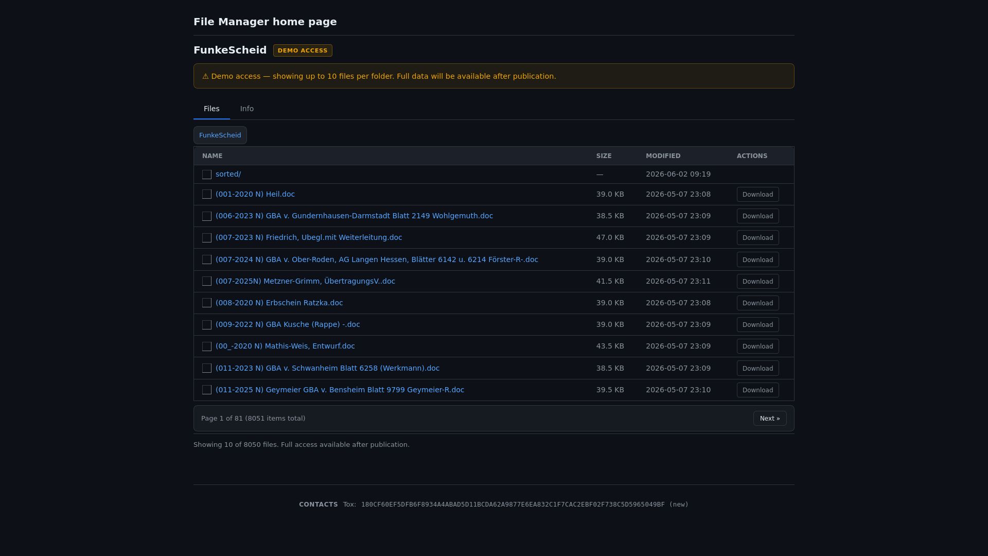Go to the next page with Next »
988x556 pixels.
tap(770, 419)
